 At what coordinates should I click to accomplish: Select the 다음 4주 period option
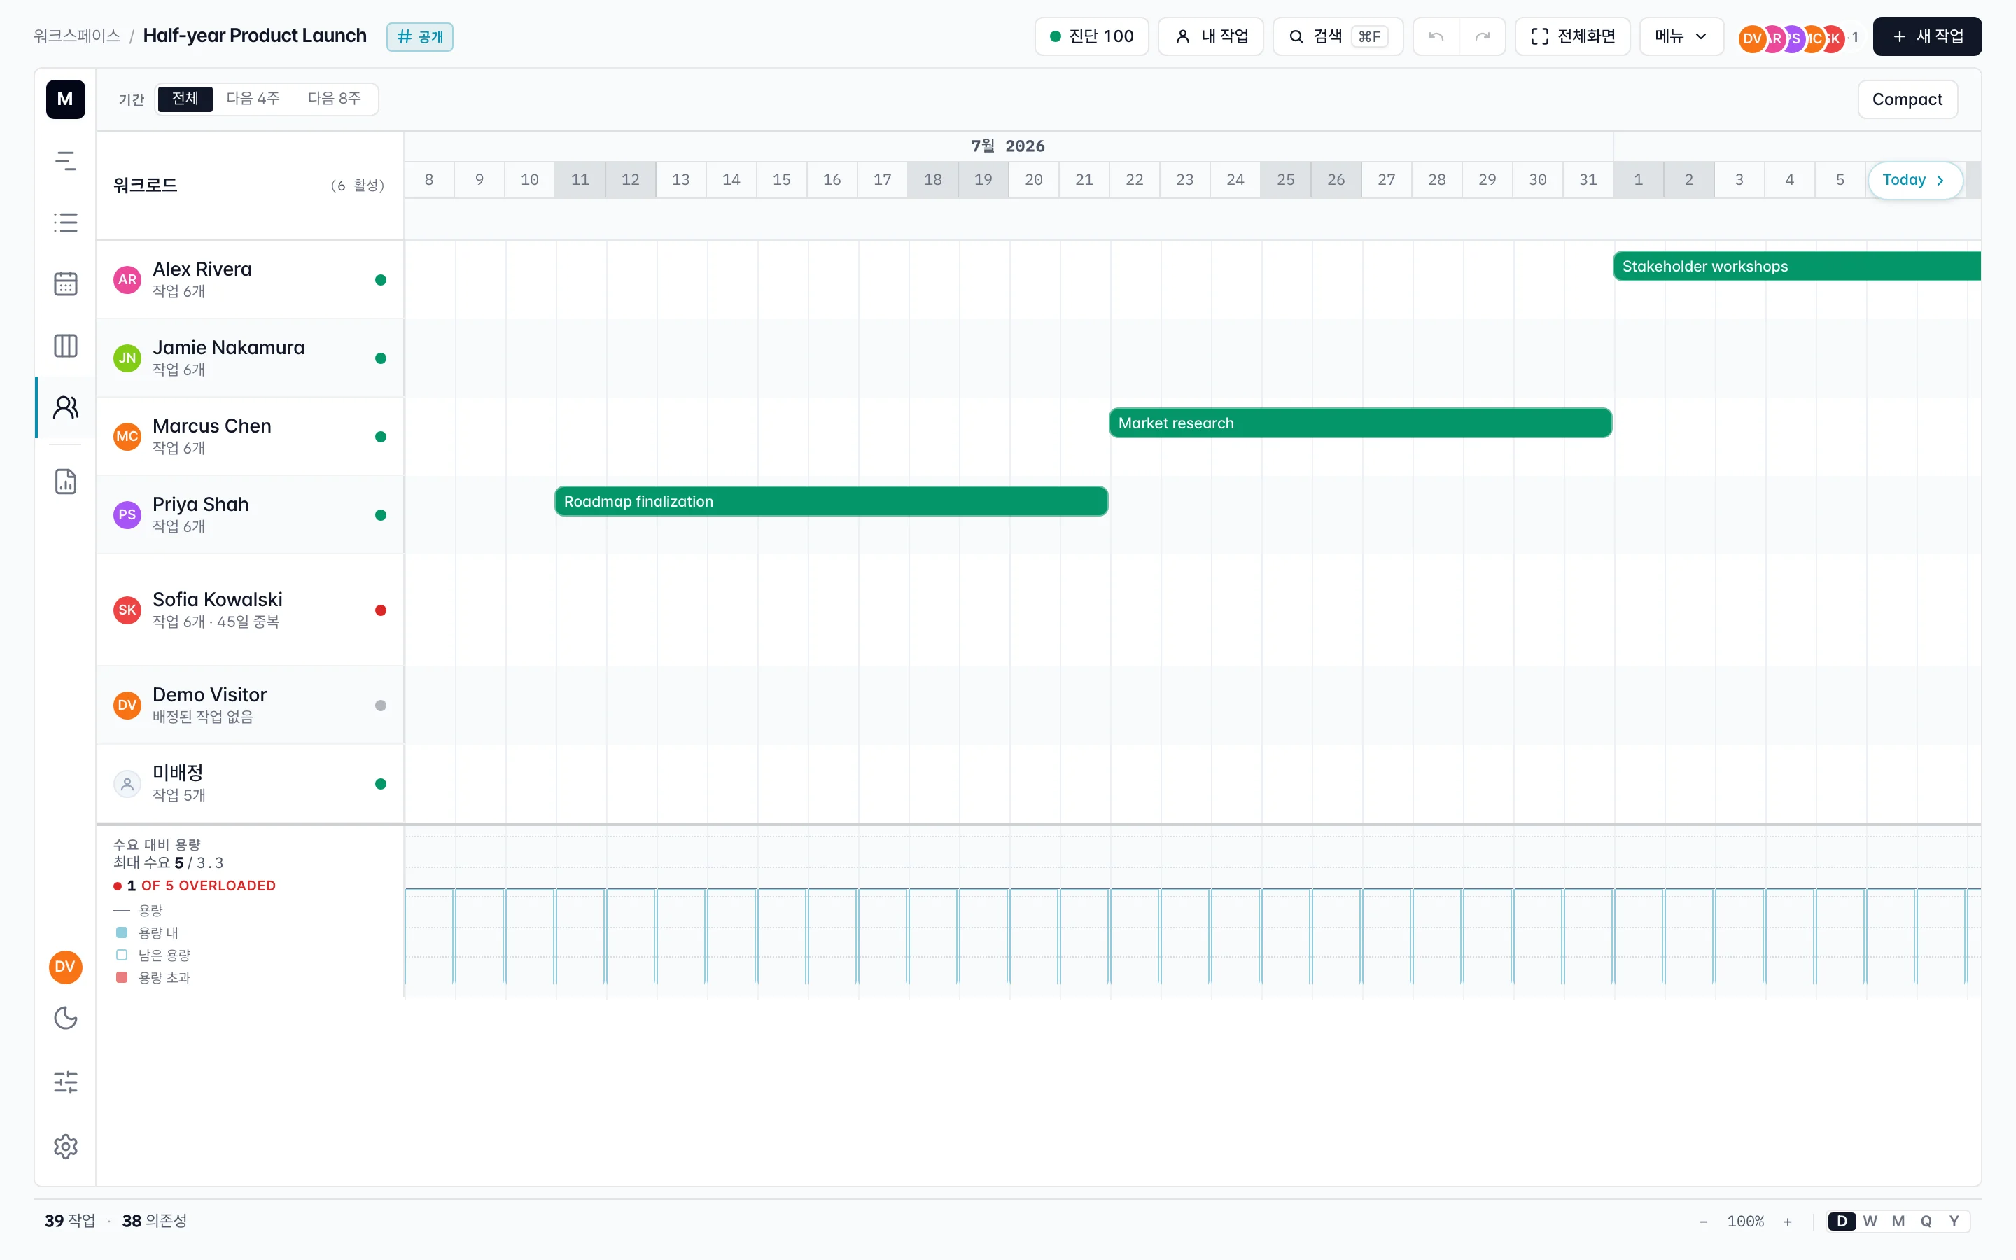coord(253,98)
